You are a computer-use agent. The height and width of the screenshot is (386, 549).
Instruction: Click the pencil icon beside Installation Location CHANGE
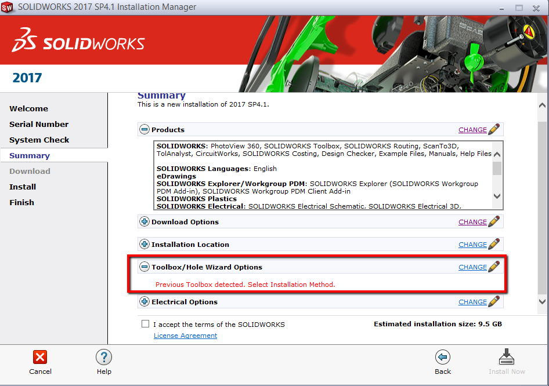494,243
